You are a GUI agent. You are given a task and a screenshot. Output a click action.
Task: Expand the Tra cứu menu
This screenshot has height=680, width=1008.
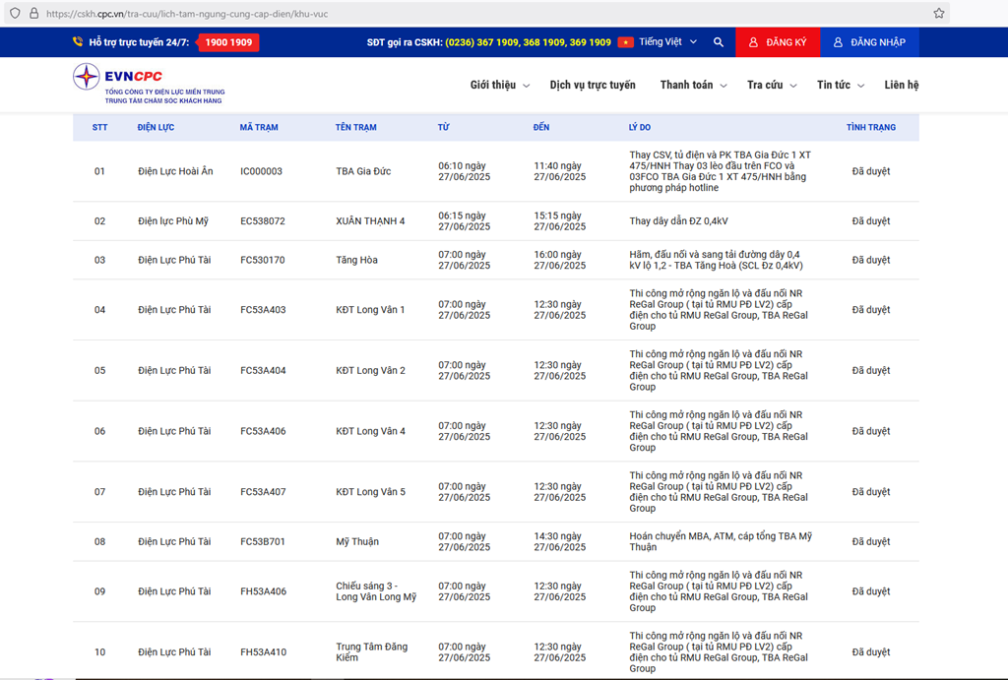[772, 85]
